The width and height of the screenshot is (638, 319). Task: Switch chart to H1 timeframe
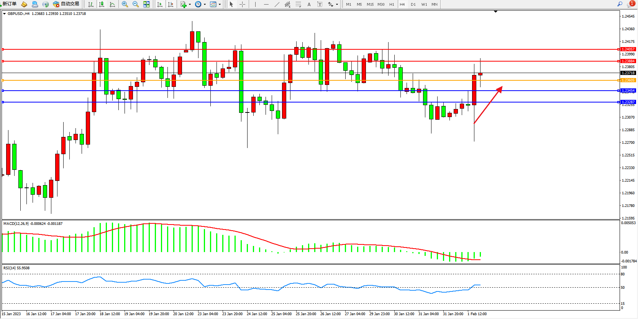[392, 5]
